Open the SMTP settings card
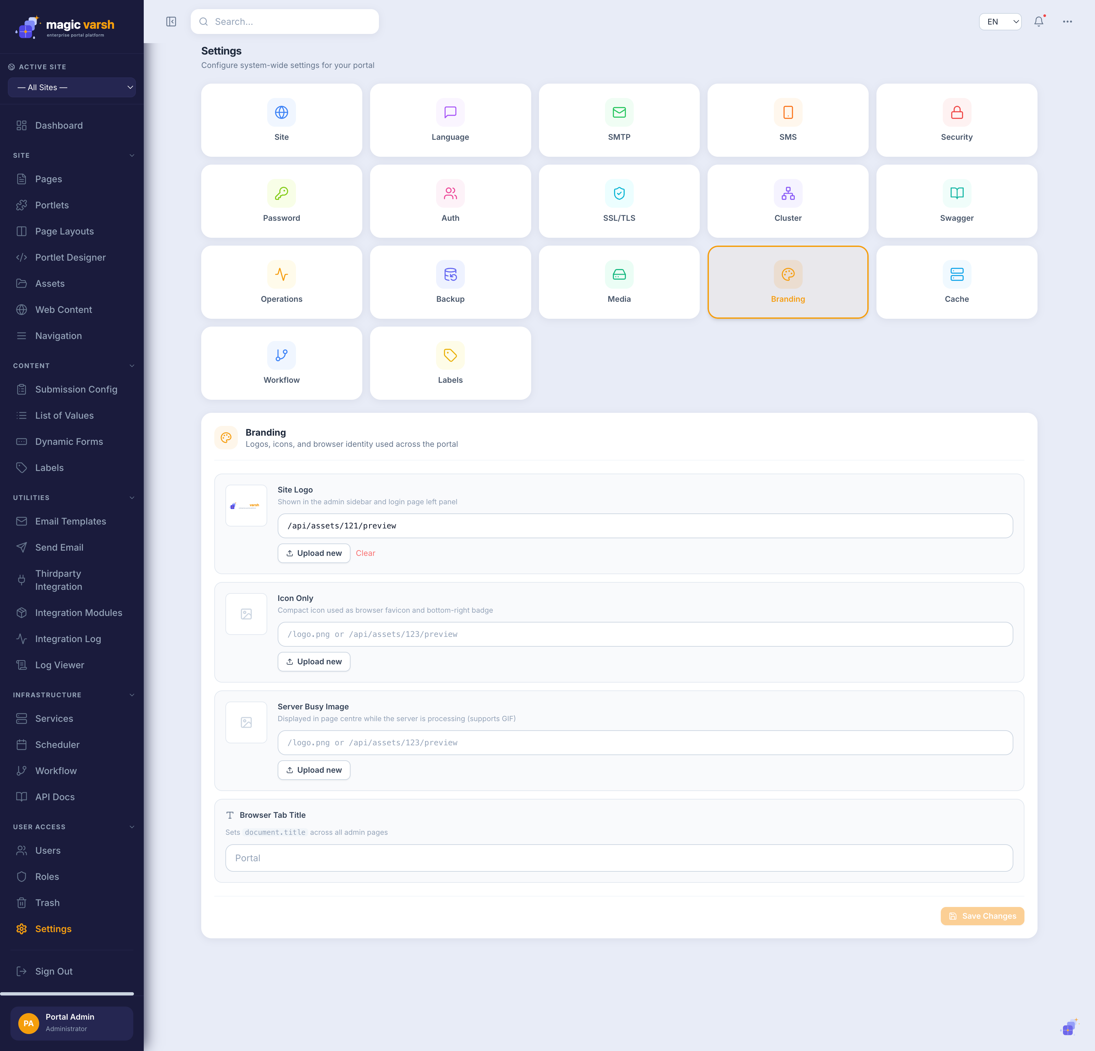Screen dimensions: 1095x1051 click(x=619, y=120)
